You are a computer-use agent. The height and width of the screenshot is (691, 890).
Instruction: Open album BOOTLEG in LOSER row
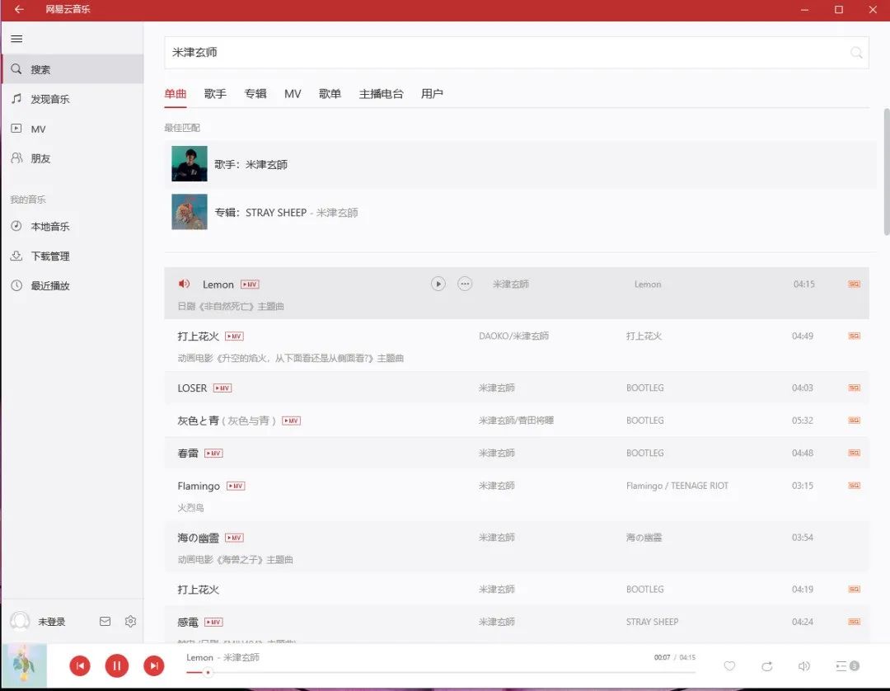click(x=644, y=388)
